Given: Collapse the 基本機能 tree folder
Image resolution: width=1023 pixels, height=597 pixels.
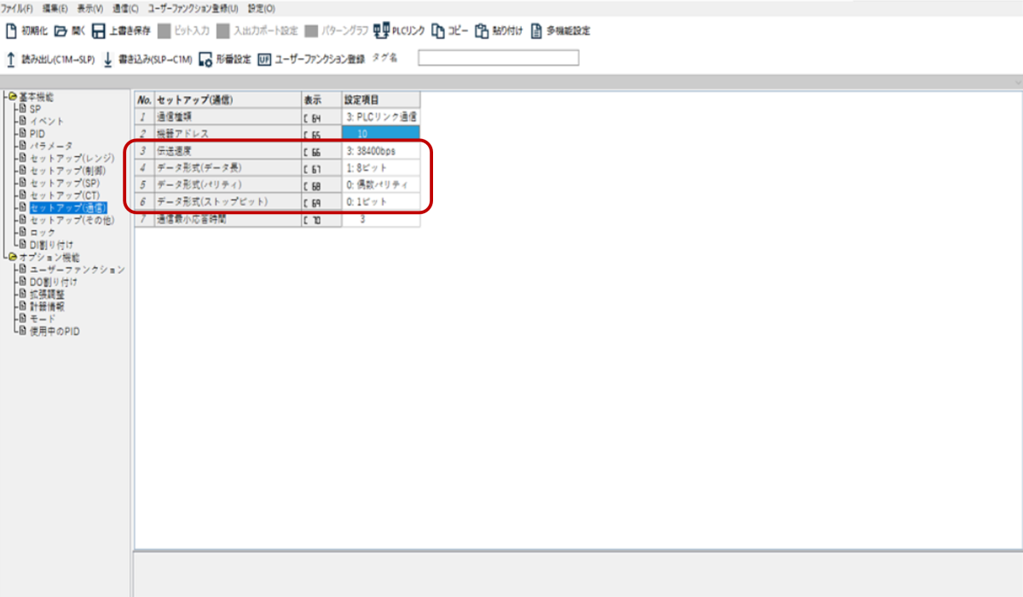Looking at the screenshot, I should (x=12, y=96).
